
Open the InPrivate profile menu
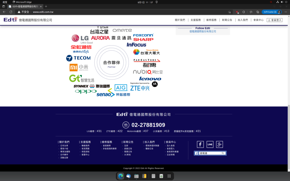point(271,12)
